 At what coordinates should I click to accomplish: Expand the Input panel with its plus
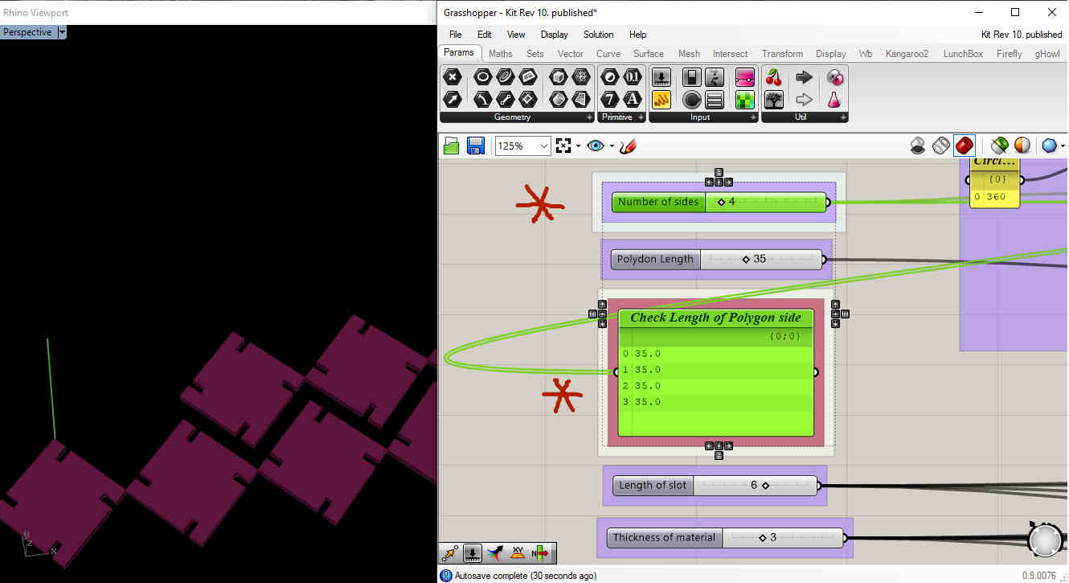pyautogui.click(x=753, y=117)
